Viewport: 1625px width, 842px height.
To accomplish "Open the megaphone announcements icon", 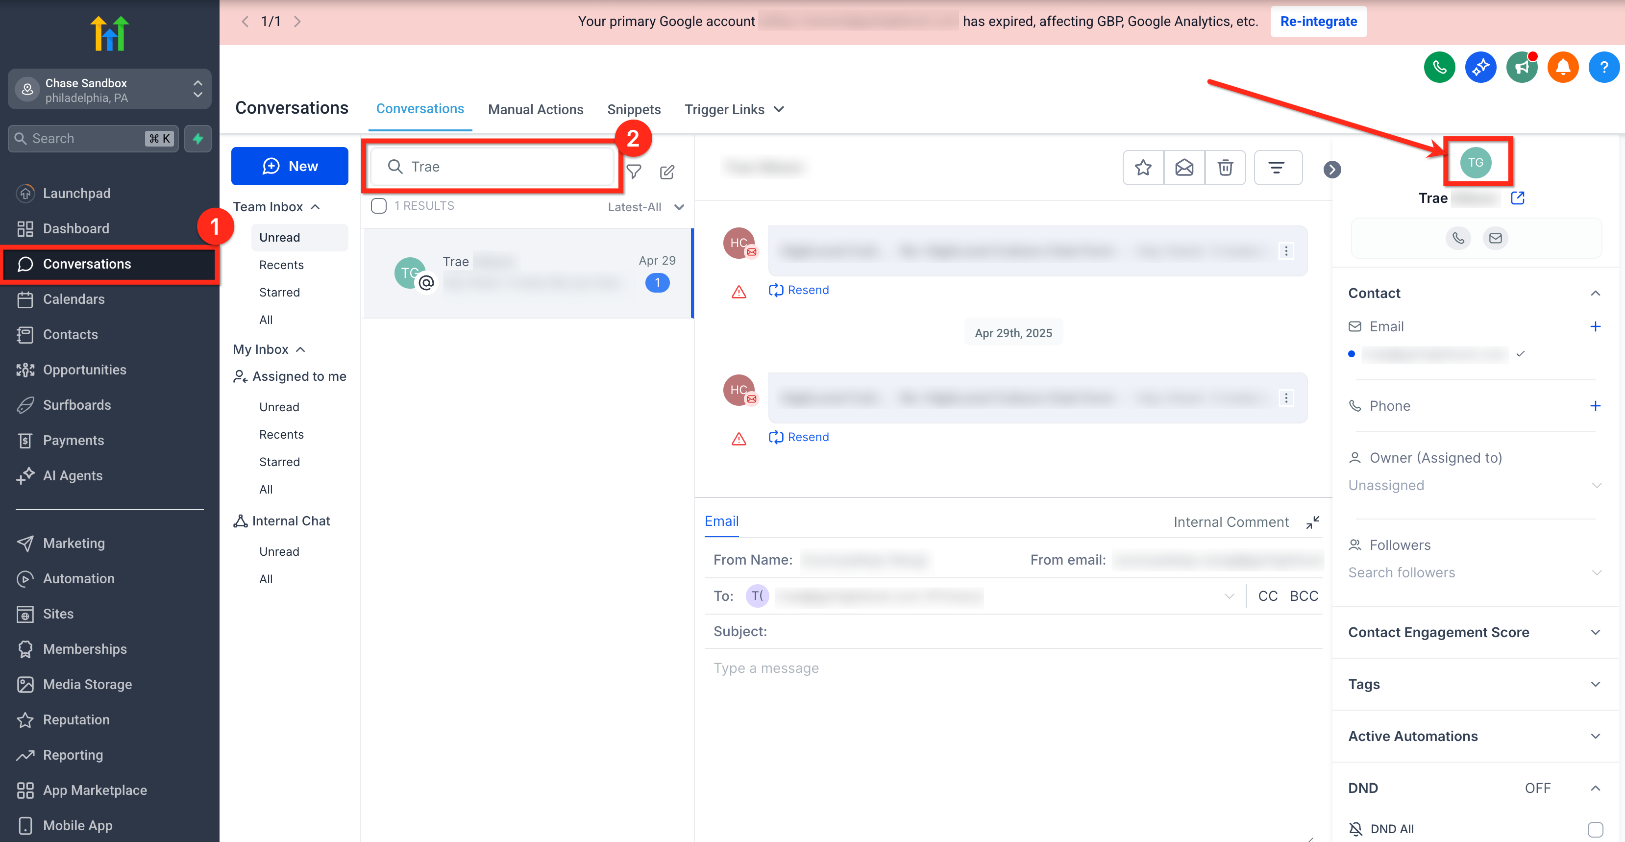I will (x=1522, y=67).
